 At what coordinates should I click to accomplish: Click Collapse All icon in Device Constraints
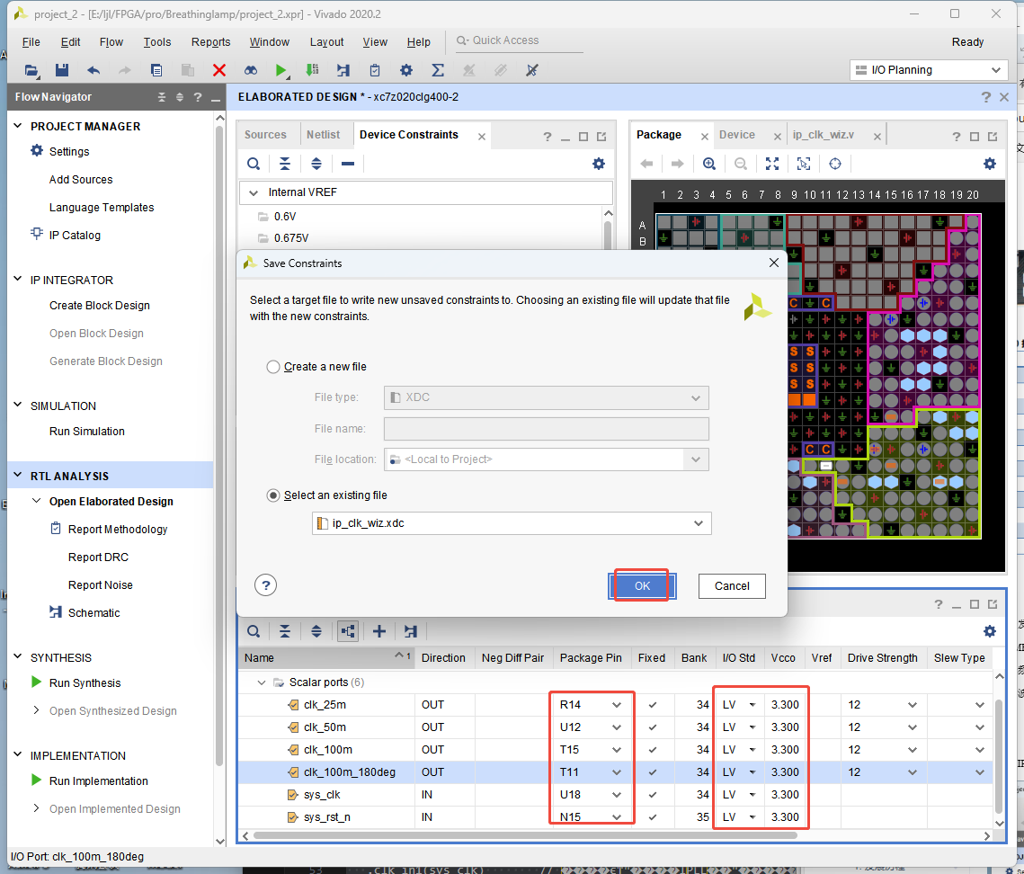pyautogui.click(x=285, y=164)
